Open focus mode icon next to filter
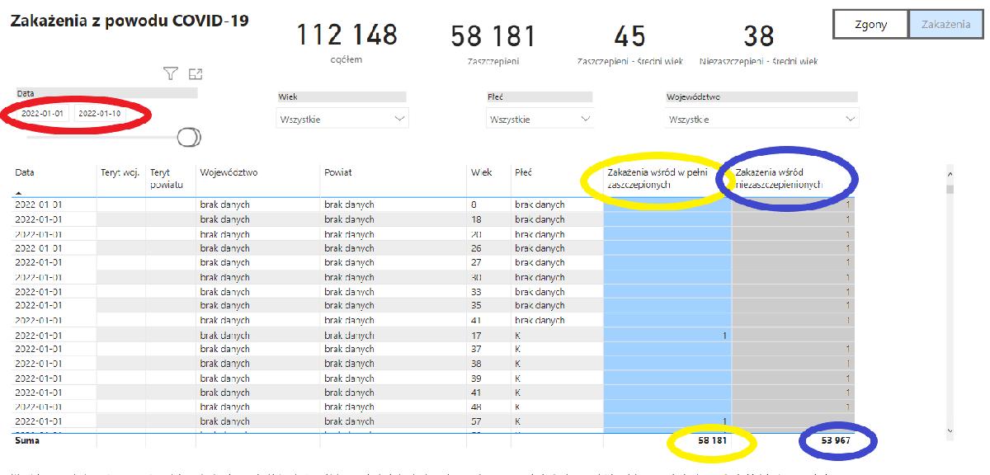This screenshot has width=990, height=475. coord(196,74)
